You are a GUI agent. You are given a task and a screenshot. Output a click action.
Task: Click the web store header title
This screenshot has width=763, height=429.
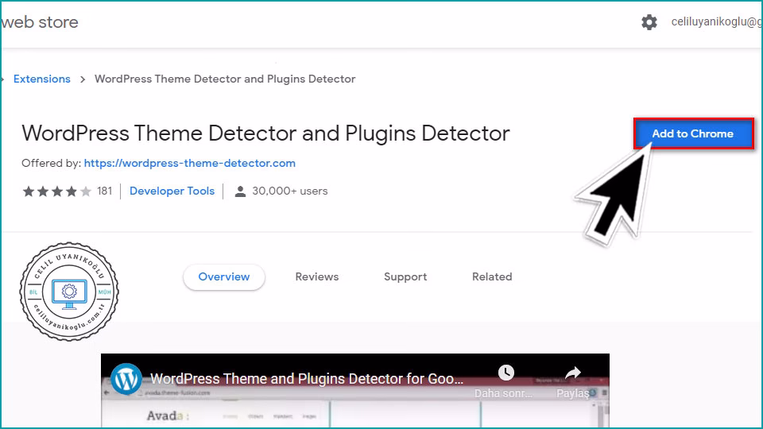(x=40, y=22)
